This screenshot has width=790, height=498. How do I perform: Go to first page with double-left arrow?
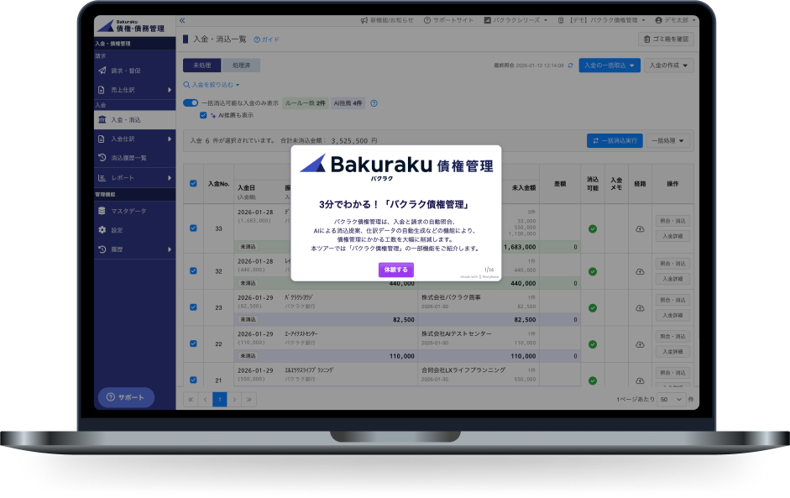(x=191, y=400)
